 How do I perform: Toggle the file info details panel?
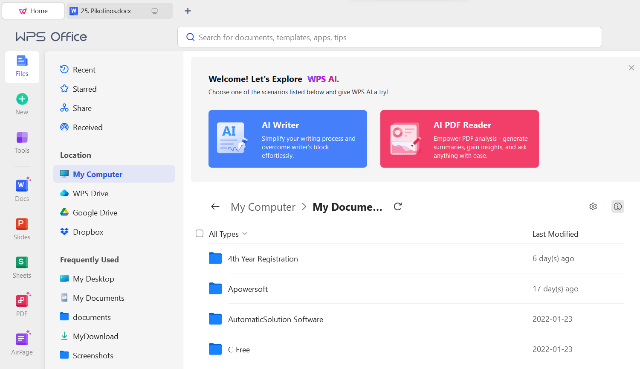pyautogui.click(x=617, y=207)
